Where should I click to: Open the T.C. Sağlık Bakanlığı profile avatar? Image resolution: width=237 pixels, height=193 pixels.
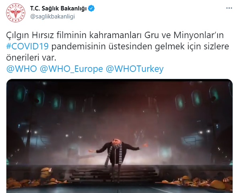coord(16,12)
